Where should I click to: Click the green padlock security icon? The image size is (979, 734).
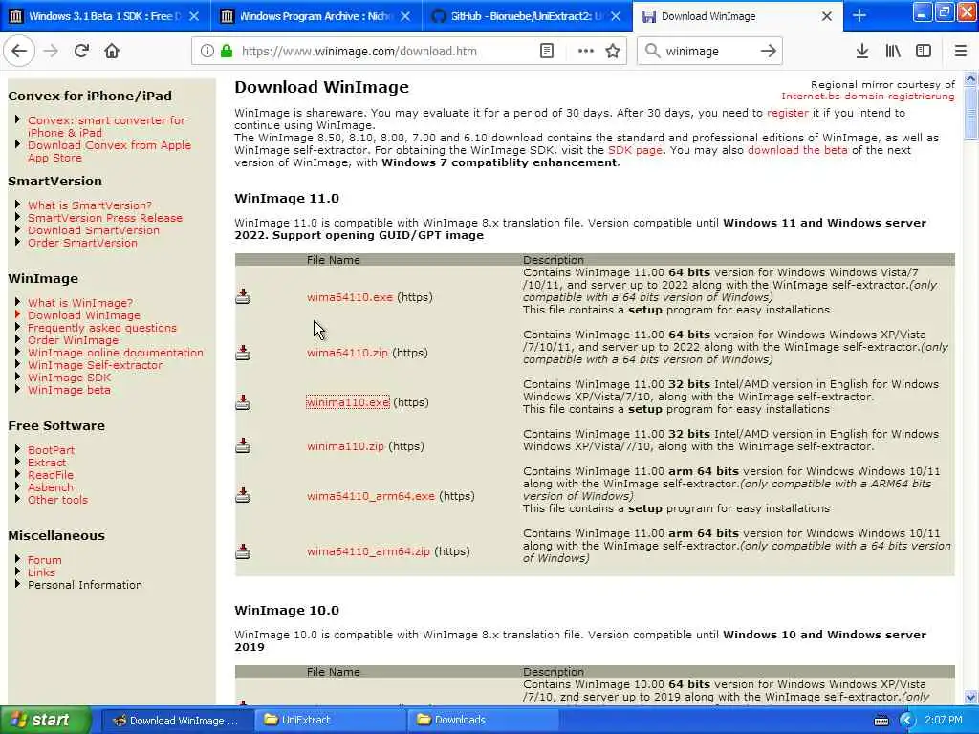tap(226, 52)
